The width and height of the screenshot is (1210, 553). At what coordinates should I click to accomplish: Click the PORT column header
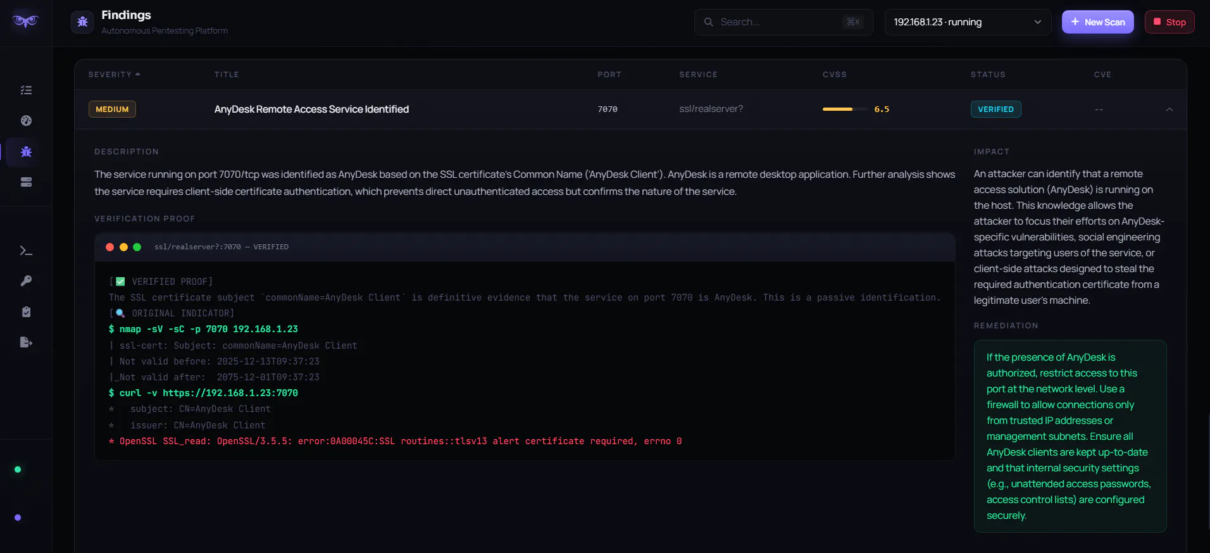click(609, 75)
